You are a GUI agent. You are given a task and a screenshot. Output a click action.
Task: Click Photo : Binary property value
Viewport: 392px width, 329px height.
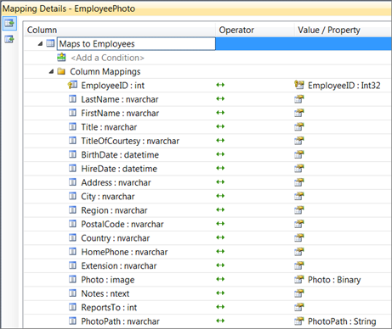(334, 280)
